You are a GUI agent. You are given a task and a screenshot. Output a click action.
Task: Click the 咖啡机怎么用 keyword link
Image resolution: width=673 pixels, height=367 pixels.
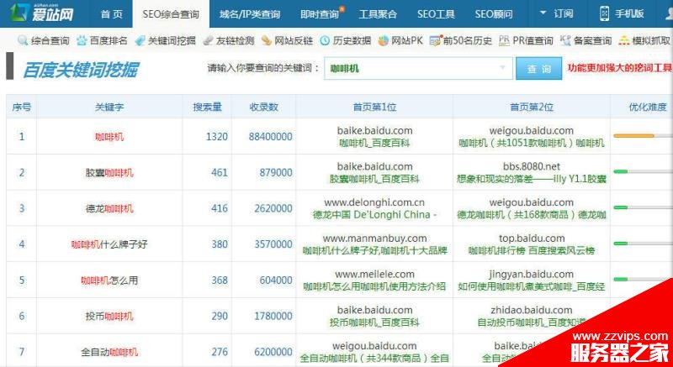(x=109, y=281)
